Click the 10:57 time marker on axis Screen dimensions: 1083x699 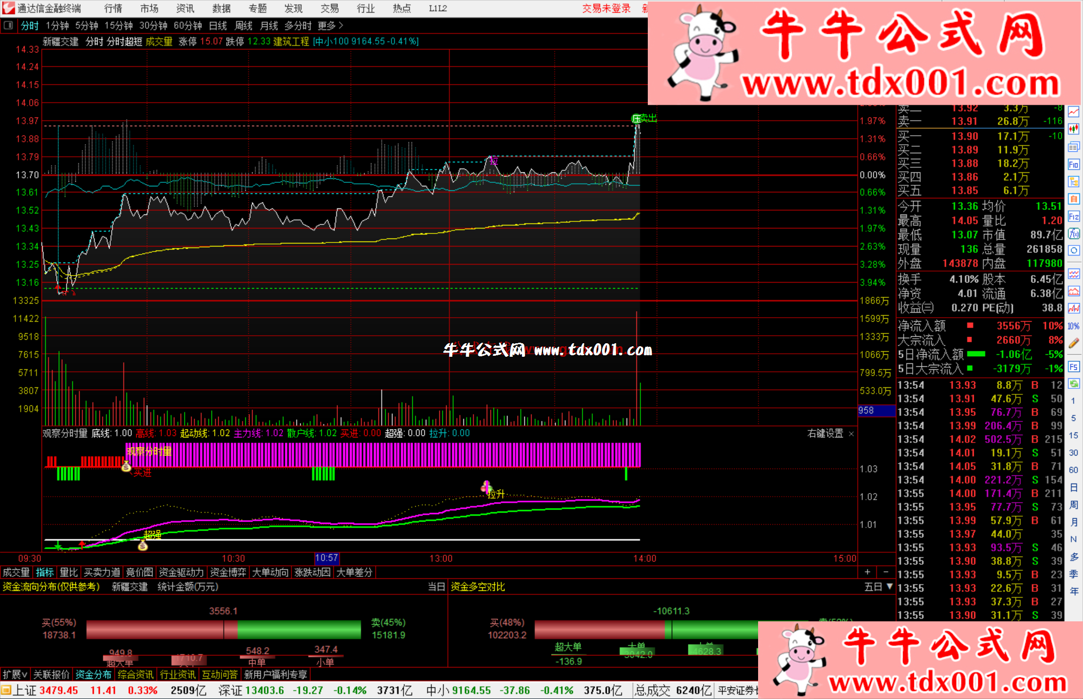point(326,558)
